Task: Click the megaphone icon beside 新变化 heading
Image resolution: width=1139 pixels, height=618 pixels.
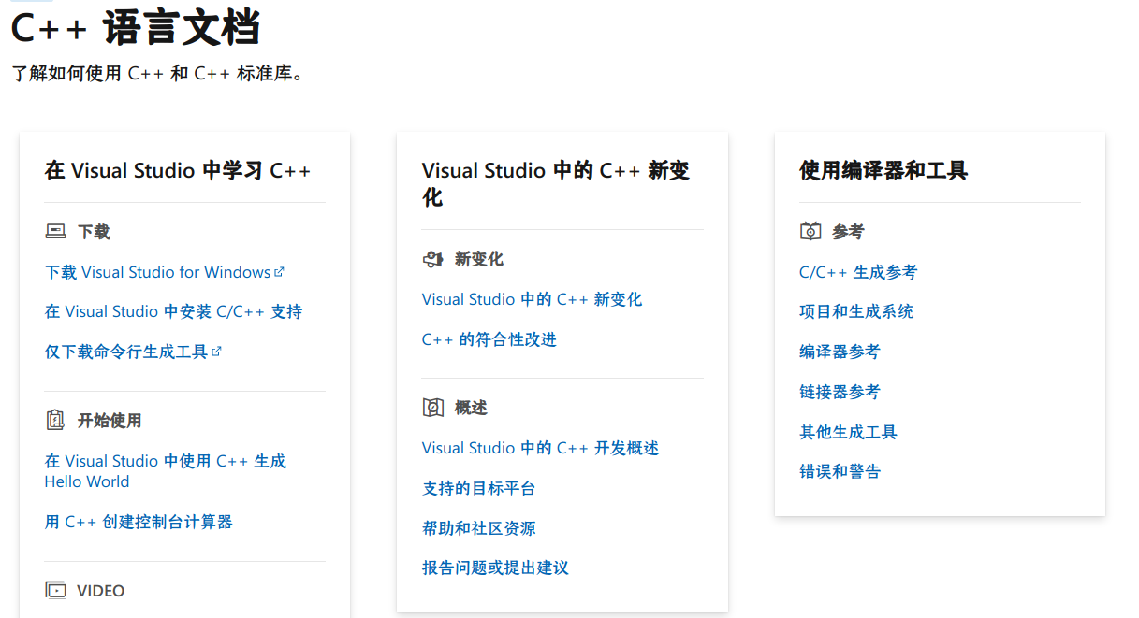Action: 432,259
